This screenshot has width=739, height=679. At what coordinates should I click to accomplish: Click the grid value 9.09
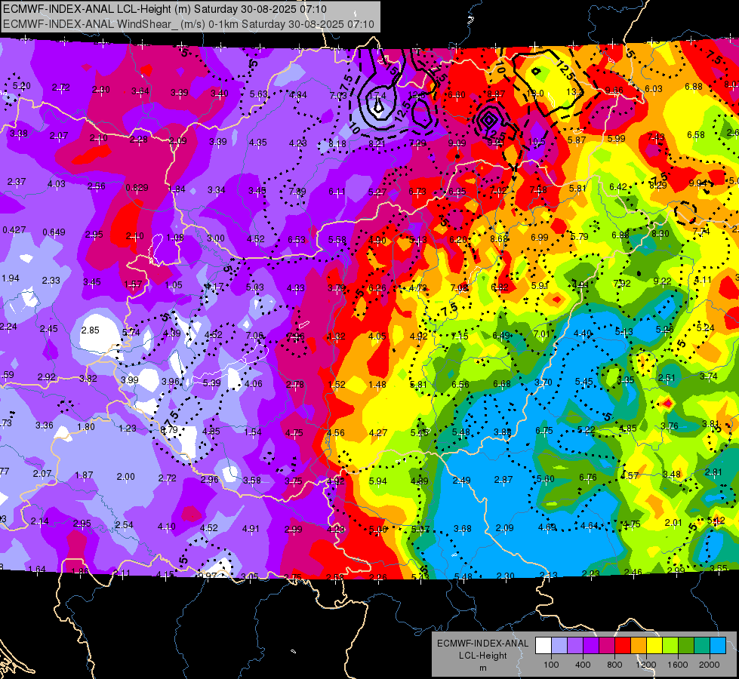(457, 143)
